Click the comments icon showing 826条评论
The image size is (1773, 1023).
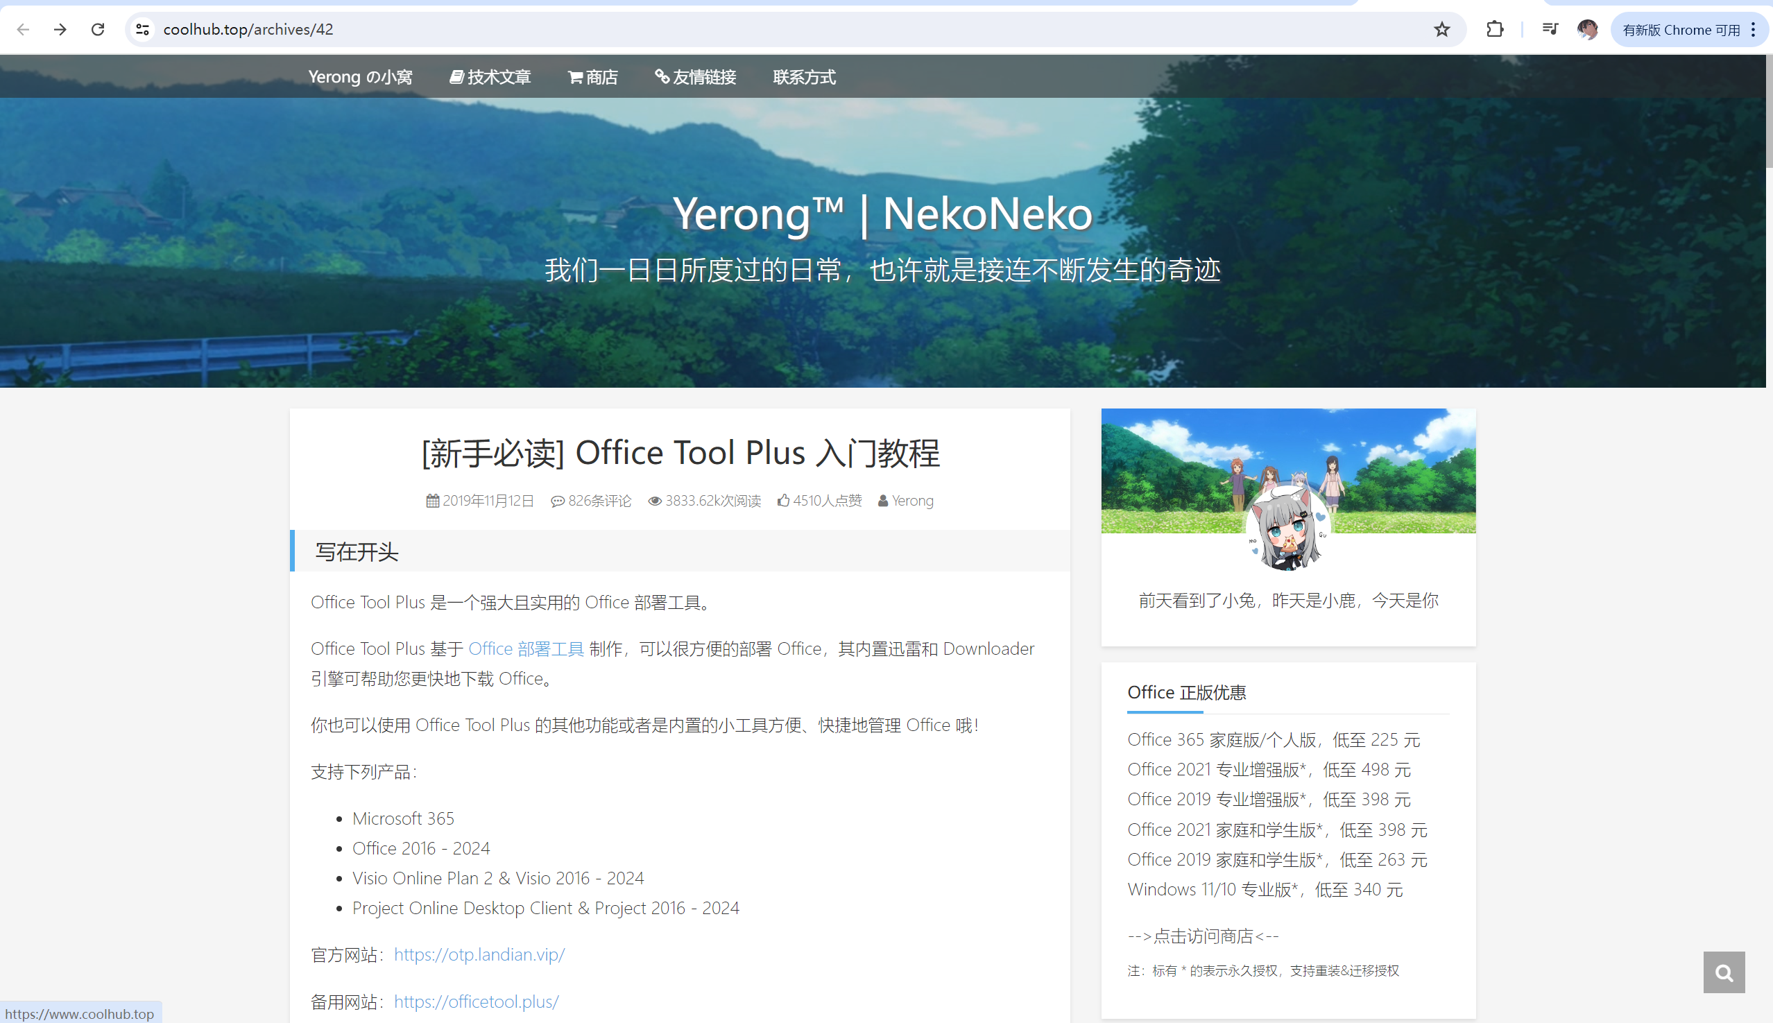(558, 501)
